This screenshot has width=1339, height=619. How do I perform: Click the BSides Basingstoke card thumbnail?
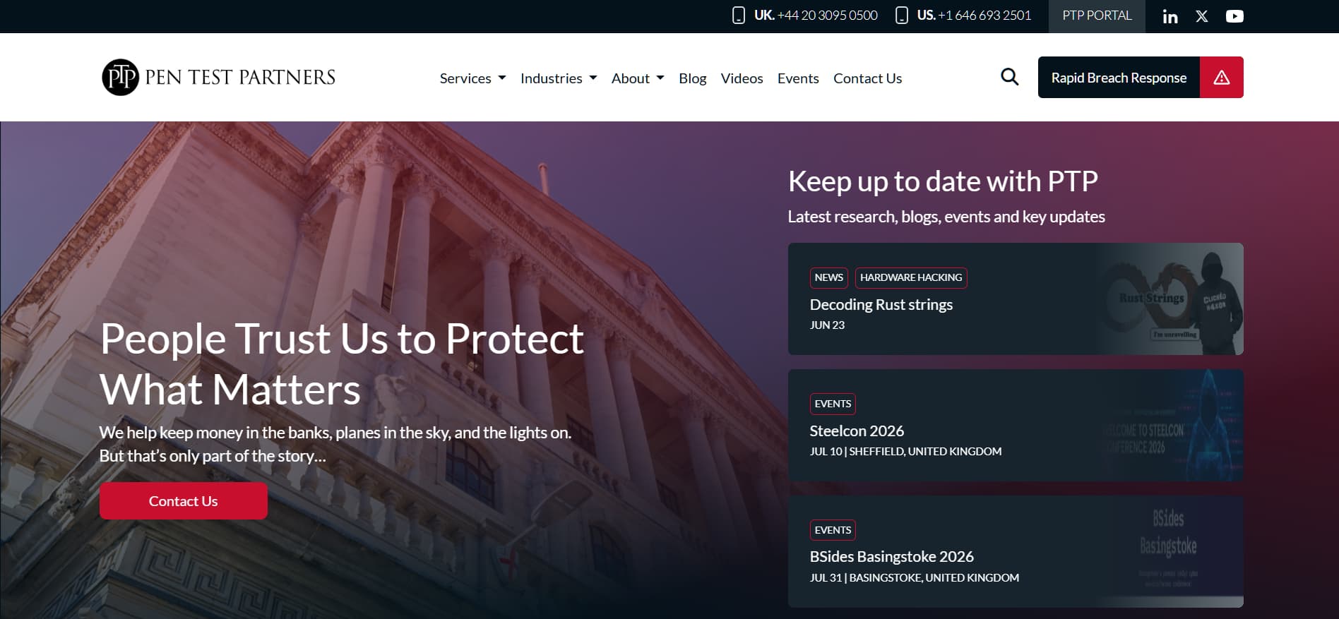pyautogui.click(x=1169, y=551)
